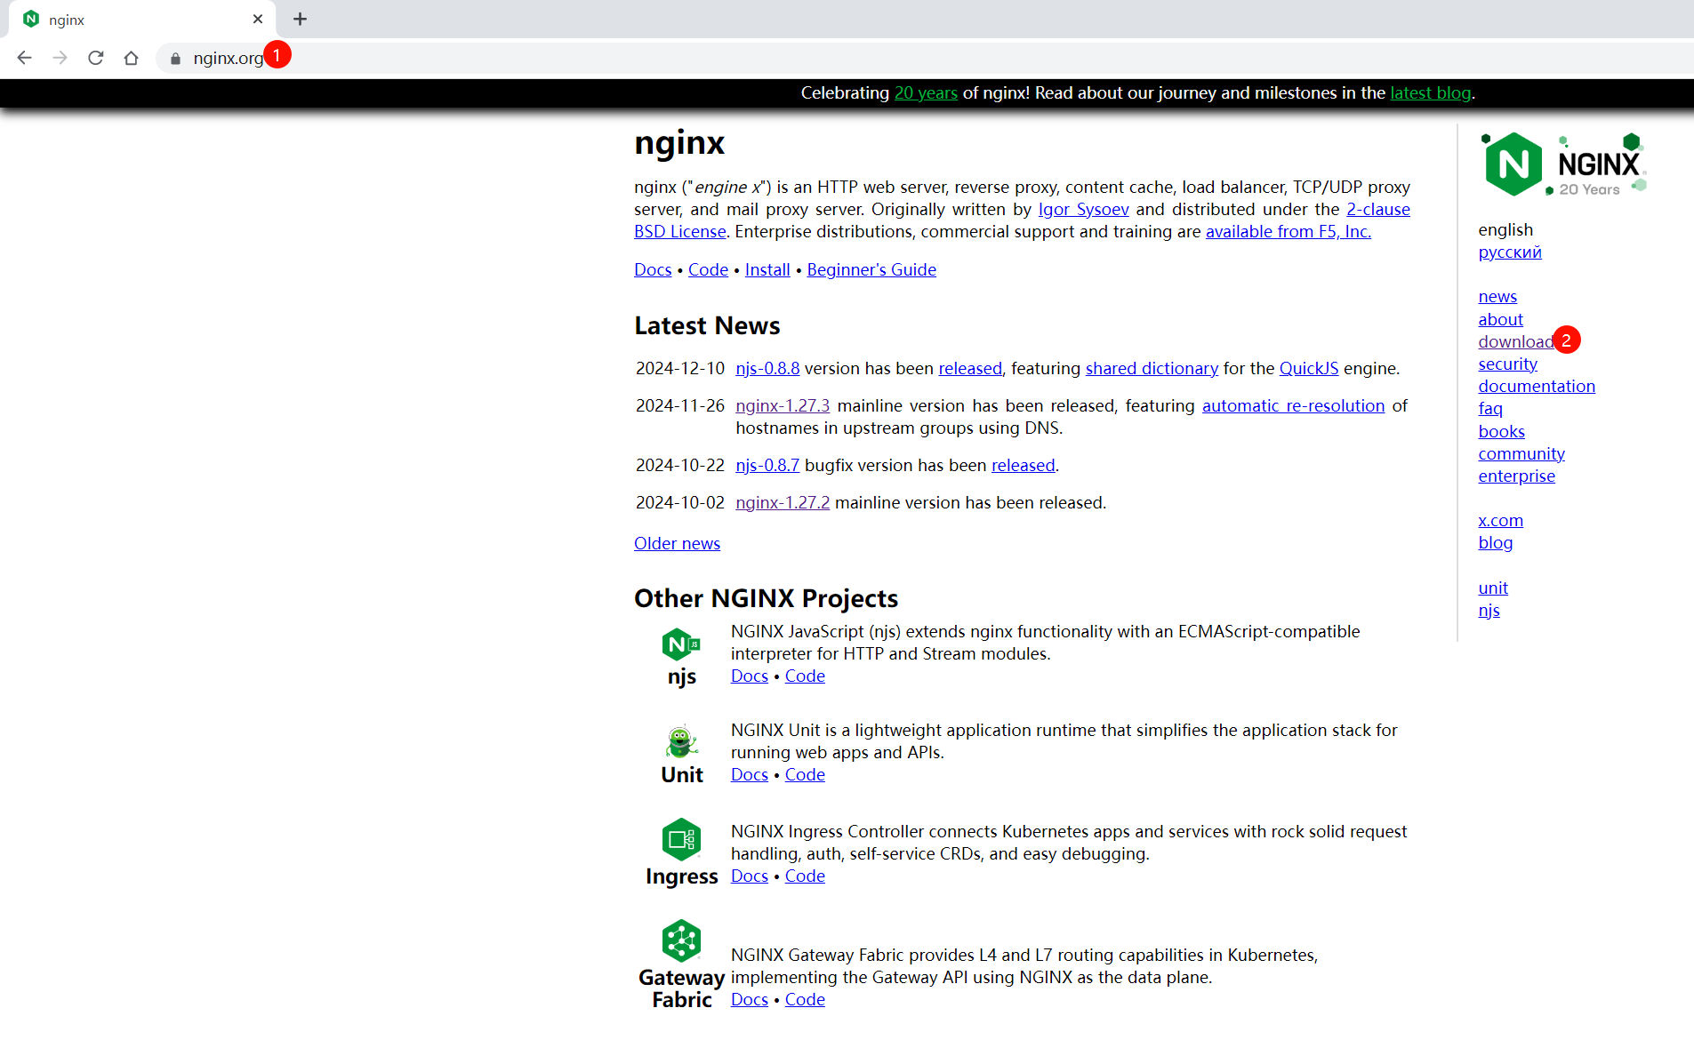The width and height of the screenshot is (1694, 1056).
Task: Open Docs link for Ingress Controller
Action: 749,876
